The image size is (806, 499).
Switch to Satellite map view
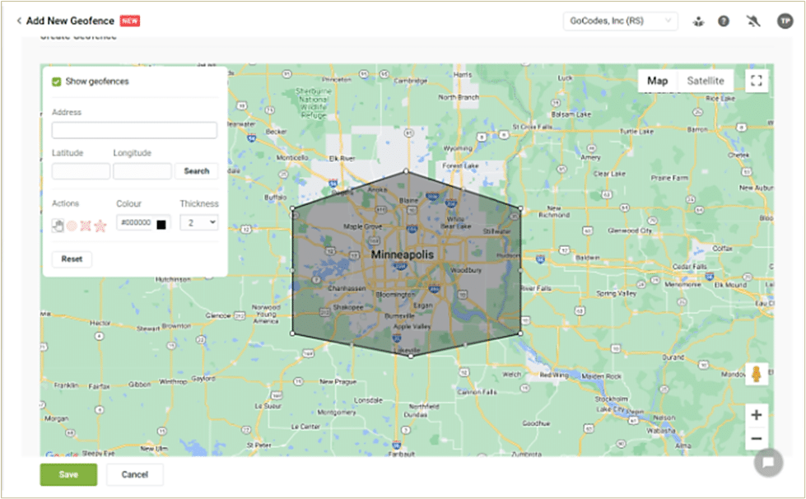706,81
